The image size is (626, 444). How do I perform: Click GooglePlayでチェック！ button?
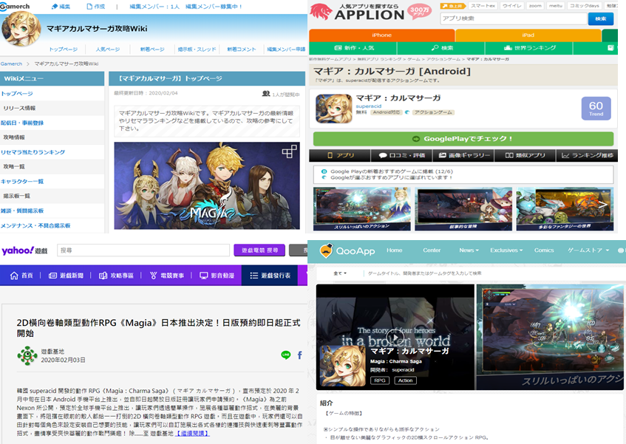(x=463, y=139)
